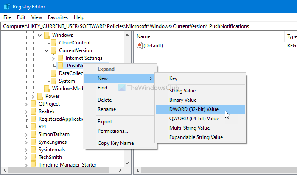Expand the TechSmith key arrow

[26, 157]
